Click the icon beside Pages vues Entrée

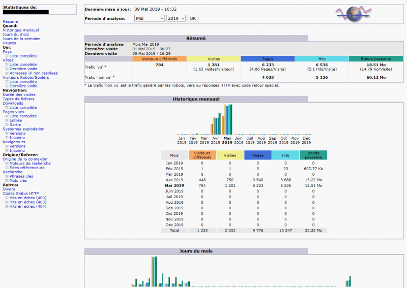tap(7, 120)
